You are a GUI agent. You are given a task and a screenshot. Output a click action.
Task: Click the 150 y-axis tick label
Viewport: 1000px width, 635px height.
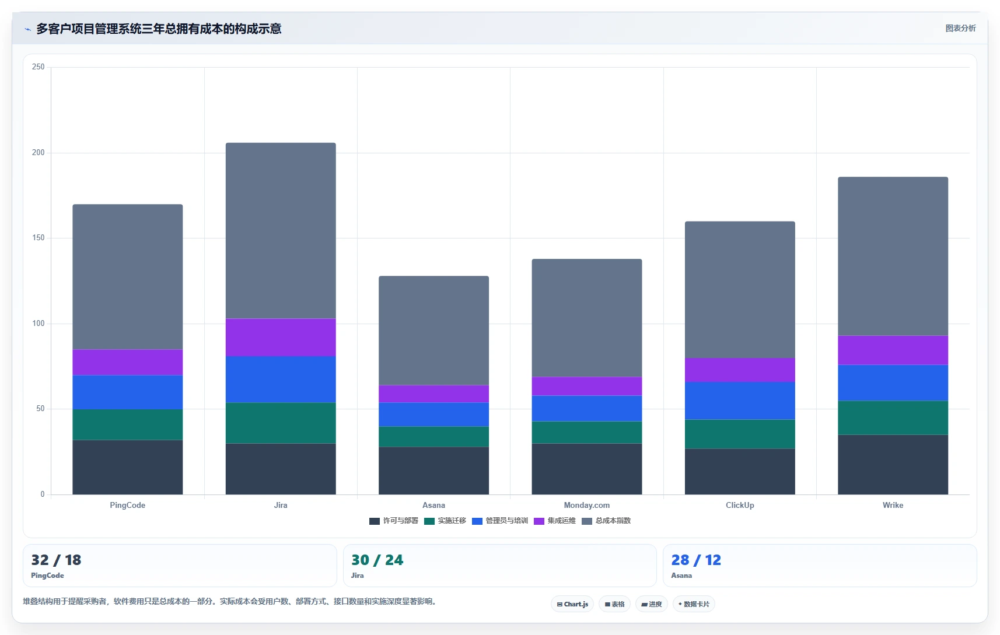(x=39, y=238)
